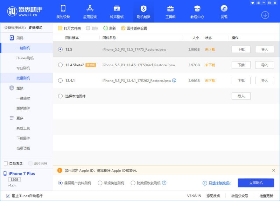Click the info icon beside 13.4.1 firmware name
The image size is (280, 201).
coord(174,81)
